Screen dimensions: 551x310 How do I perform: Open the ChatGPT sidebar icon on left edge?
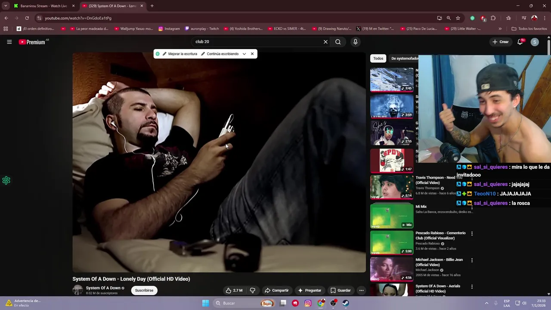pyautogui.click(x=6, y=180)
